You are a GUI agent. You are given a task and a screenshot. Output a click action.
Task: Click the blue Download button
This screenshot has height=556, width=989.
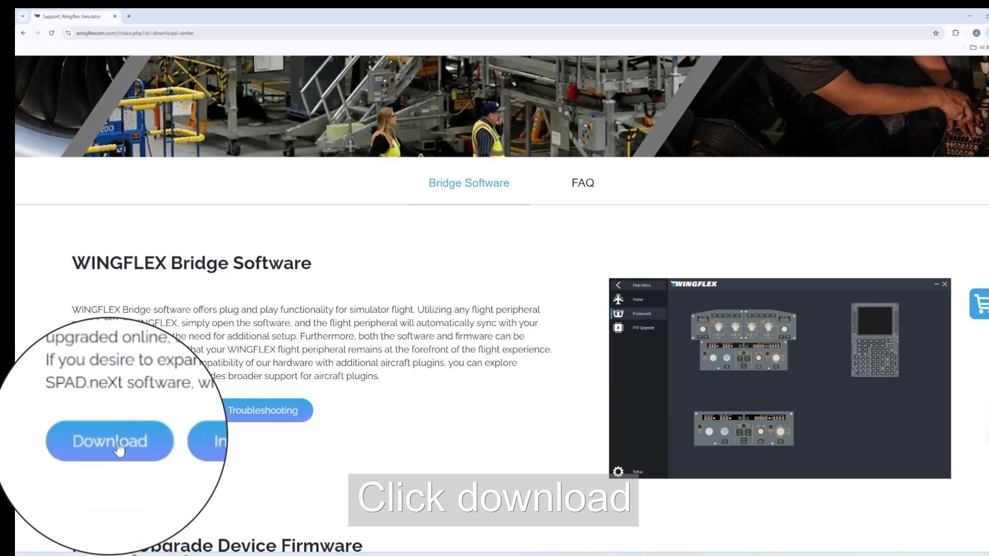109,441
